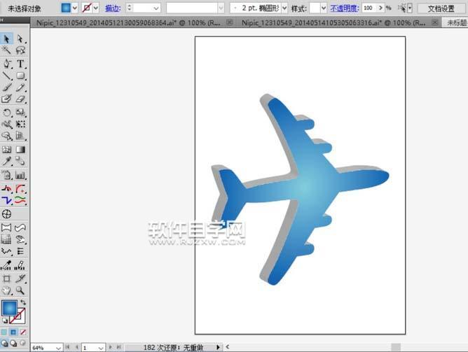
Task: Click the 描边 stroke link
Action: (113, 8)
